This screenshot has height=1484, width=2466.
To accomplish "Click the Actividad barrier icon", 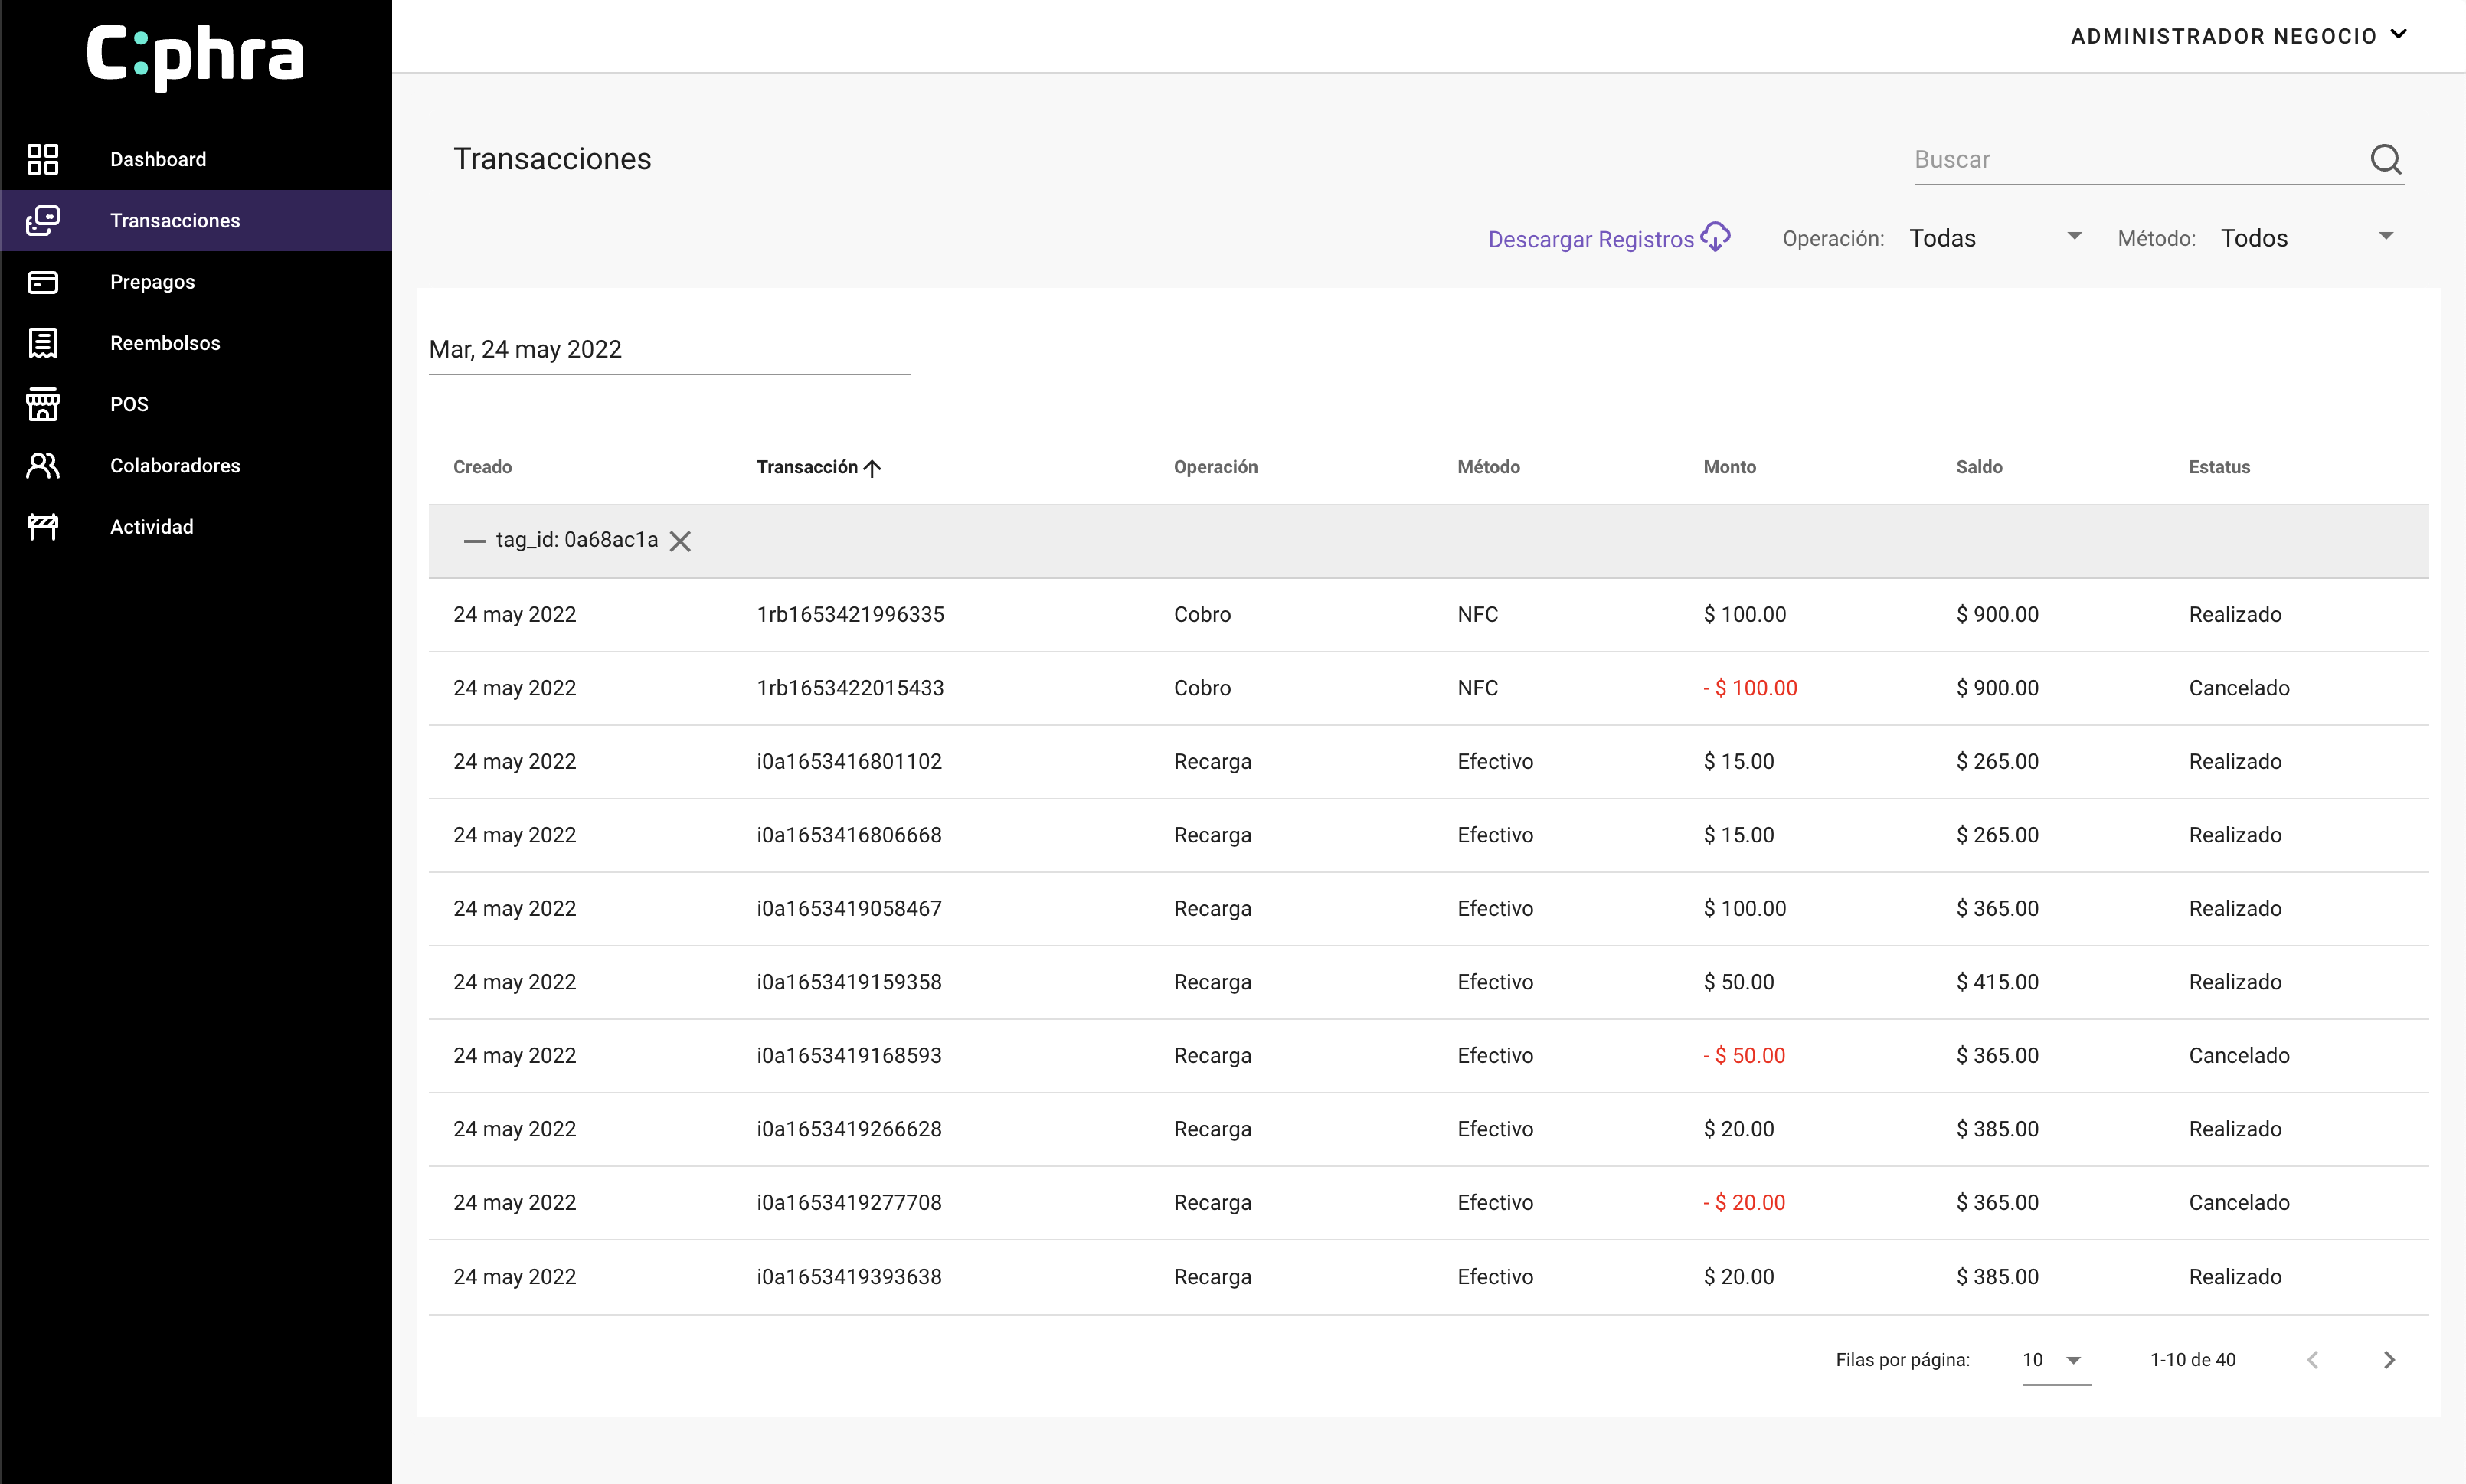I will pos(42,527).
